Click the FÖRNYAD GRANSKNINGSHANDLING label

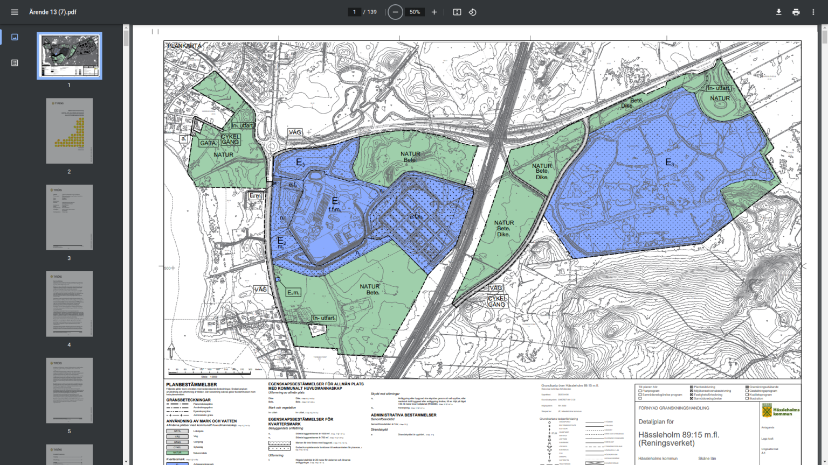[x=674, y=408]
